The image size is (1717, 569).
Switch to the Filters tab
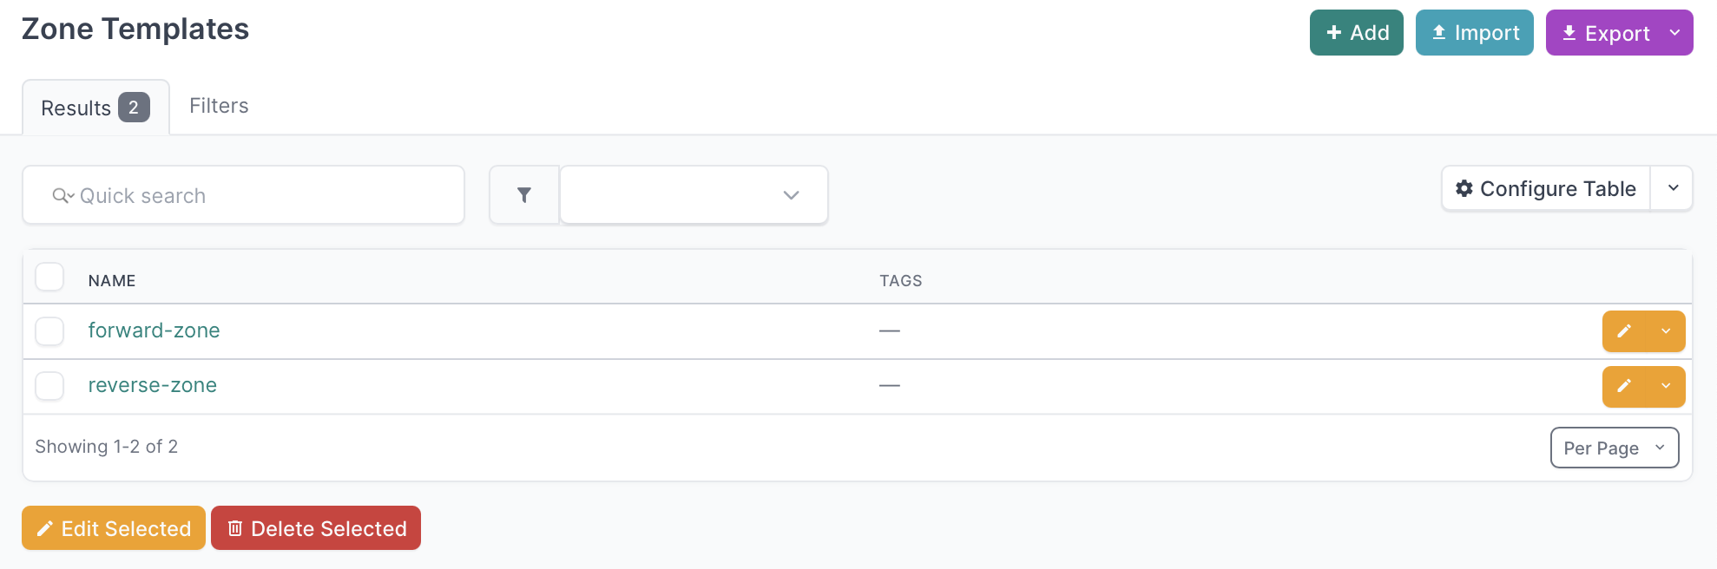219,106
